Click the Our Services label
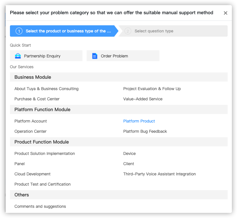This screenshot has width=237, height=218. coord(22,67)
